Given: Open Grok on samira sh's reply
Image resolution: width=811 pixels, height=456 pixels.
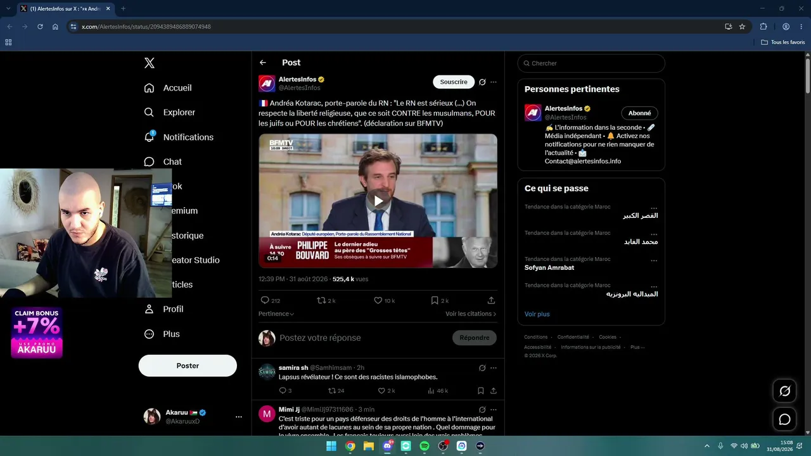Looking at the screenshot, I should [x=482, y=367].
